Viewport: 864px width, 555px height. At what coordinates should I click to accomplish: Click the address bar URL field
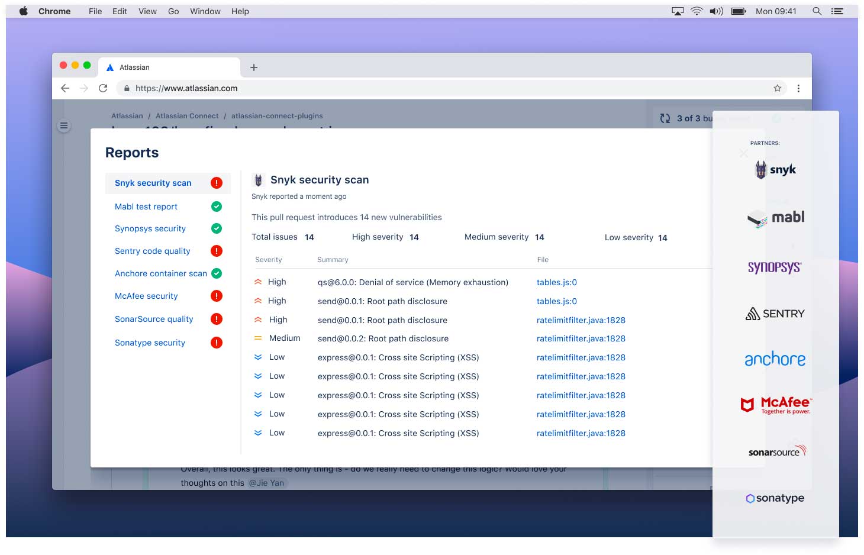(x=453, y=88)
